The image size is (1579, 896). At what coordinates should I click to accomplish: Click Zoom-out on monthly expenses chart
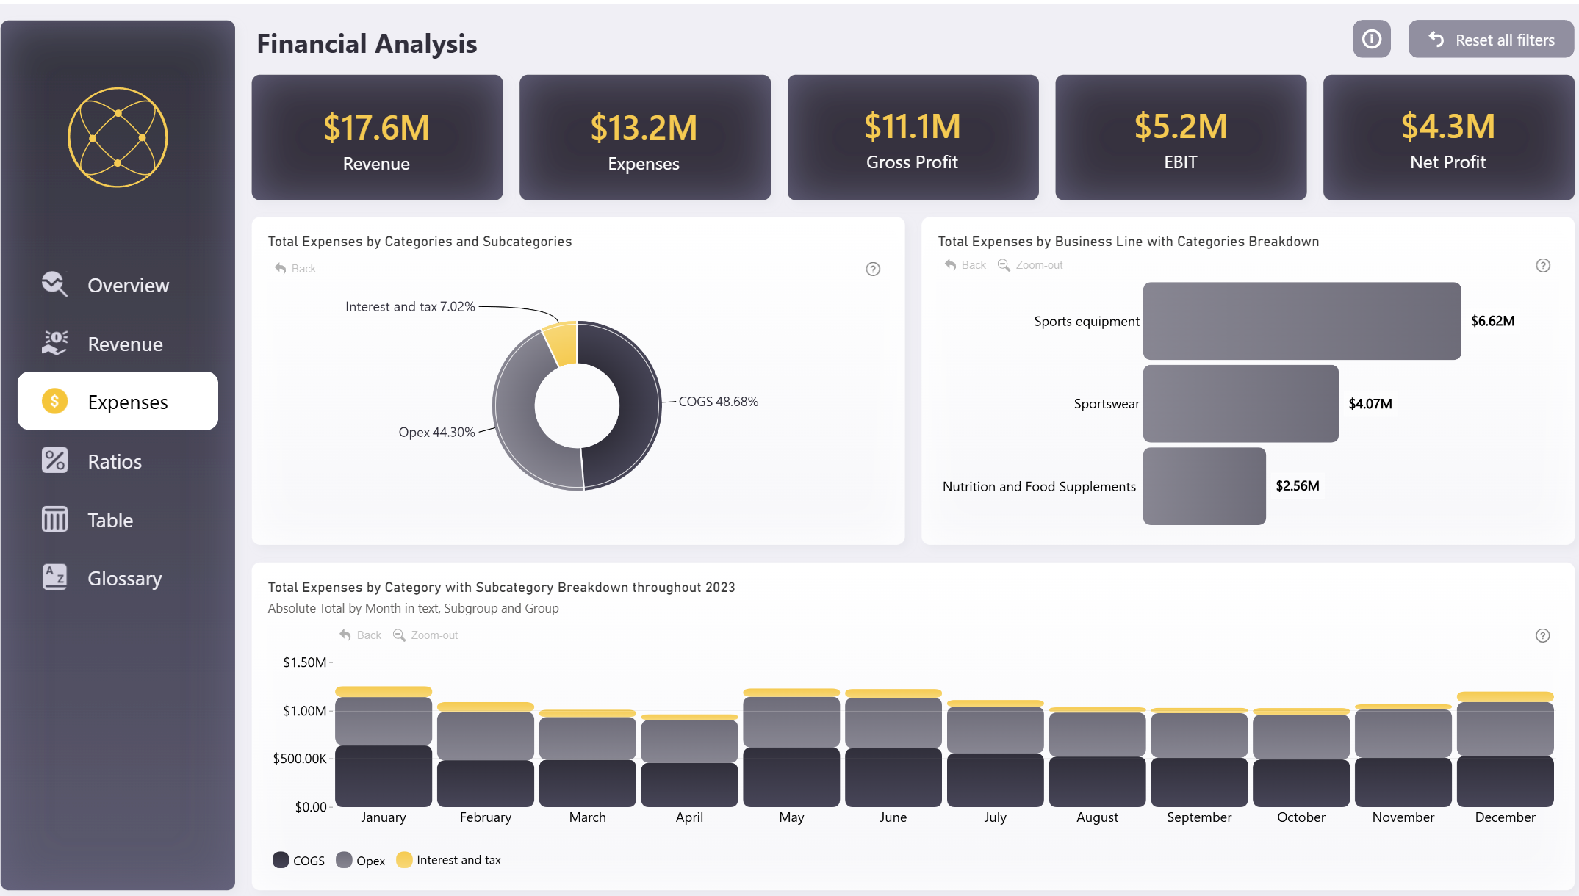[425, 635]
